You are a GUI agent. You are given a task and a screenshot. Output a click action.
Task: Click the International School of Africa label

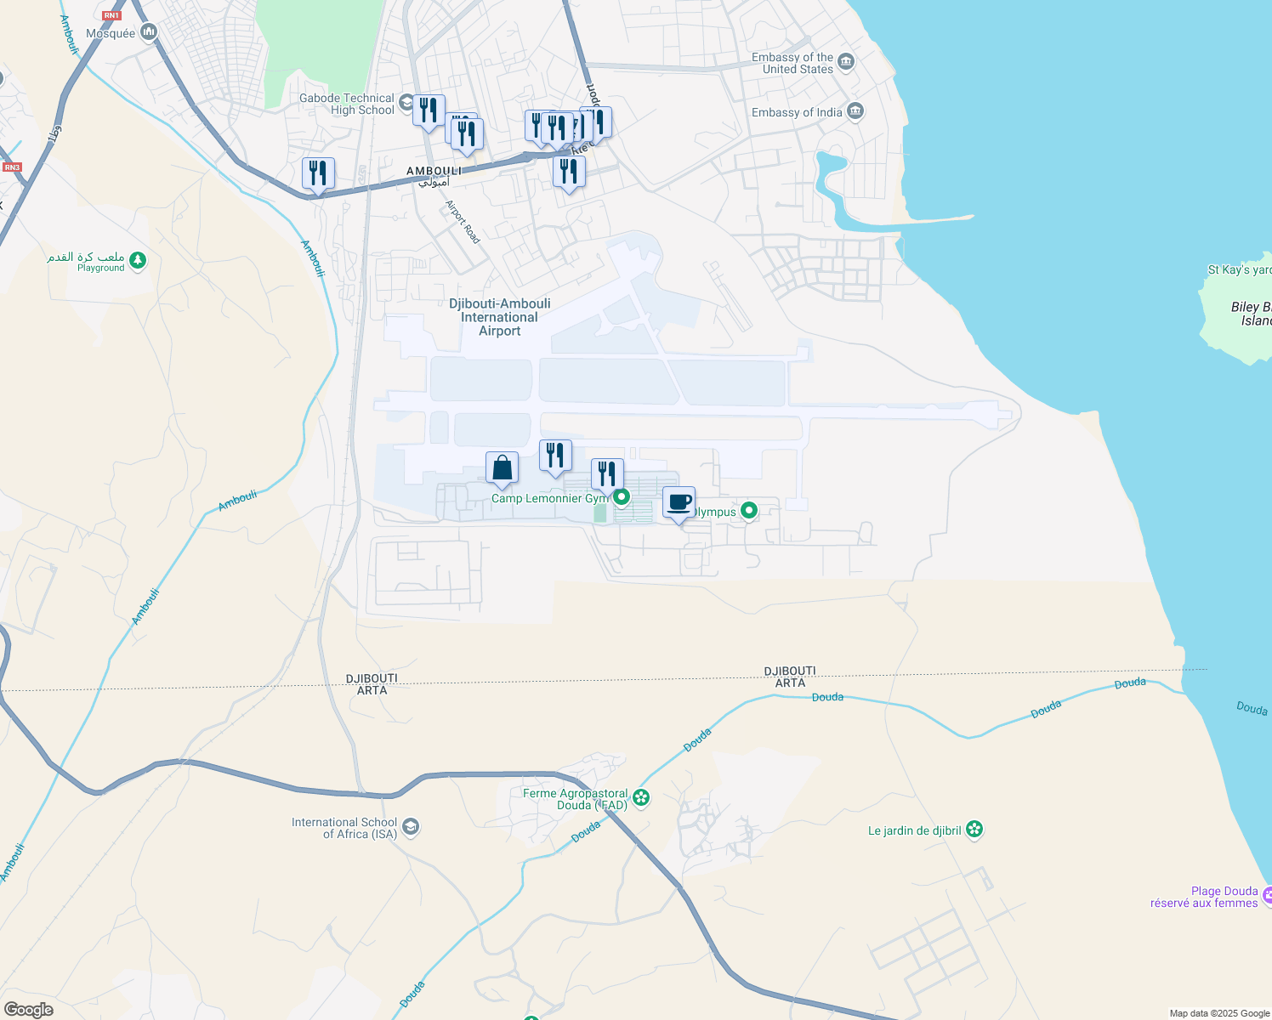pos(344,828)
